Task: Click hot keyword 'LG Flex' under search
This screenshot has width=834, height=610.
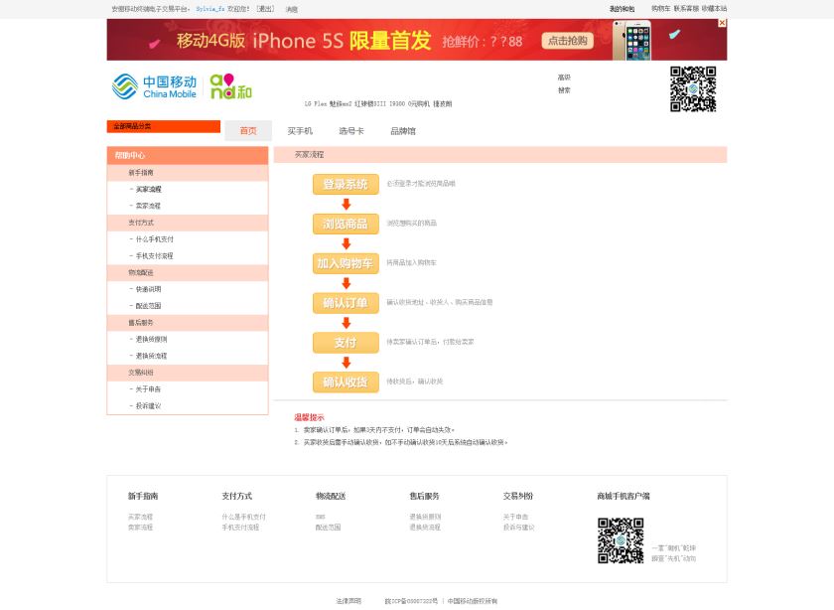Action: (316, 103)
